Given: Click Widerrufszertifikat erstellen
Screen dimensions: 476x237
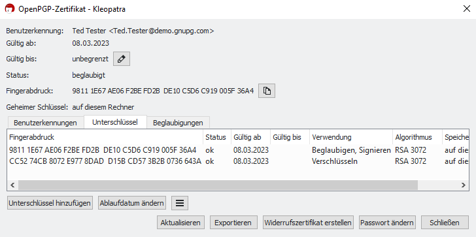Looking at the screenshot, I should click(308, 223).
